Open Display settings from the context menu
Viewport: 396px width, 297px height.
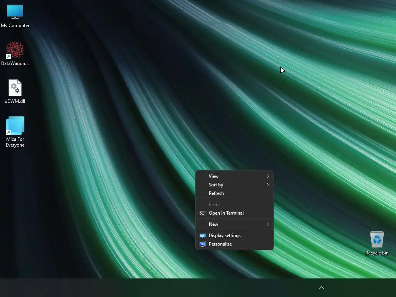(x=234, y=236)
